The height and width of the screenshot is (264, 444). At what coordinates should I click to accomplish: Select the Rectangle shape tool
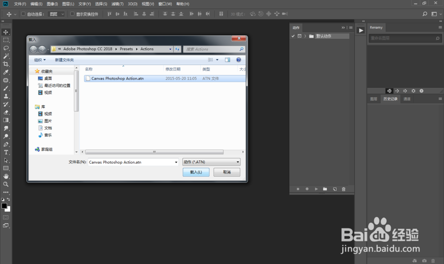pos(6,168)
